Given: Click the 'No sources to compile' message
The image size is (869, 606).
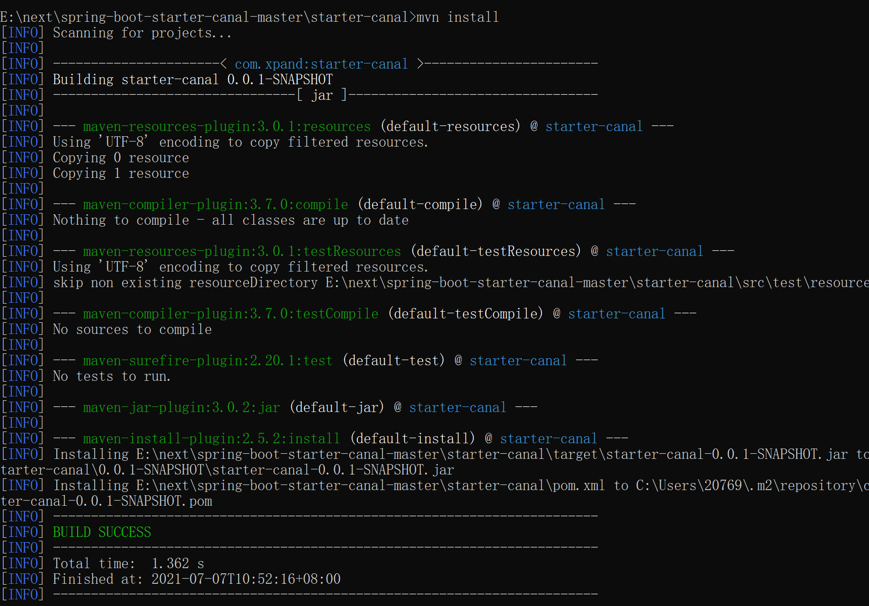Looking at the screenshot, I should (132, 330).
